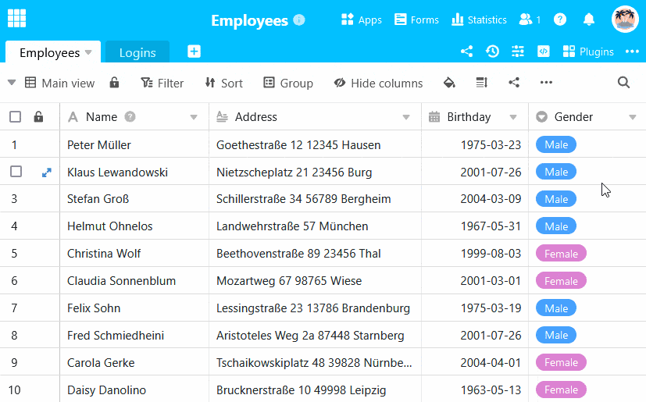Toggle the view lock icon

(114, 83)
